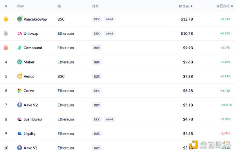Click the 名字 column header
The image size is (235, 153).
pyautogui.click(x=20, y=6)
